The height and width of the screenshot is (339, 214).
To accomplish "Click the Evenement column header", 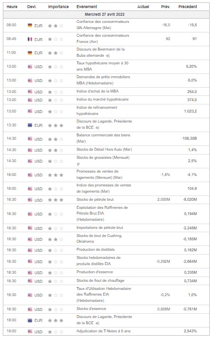I will [x=87, y=7].
